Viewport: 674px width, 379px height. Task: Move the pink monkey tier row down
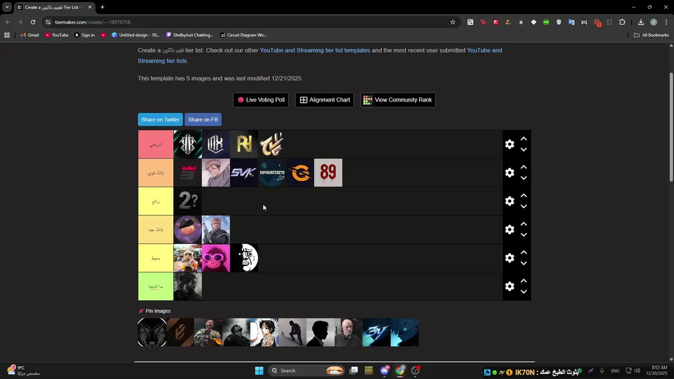pyautogui.click(x=523, y=263)
